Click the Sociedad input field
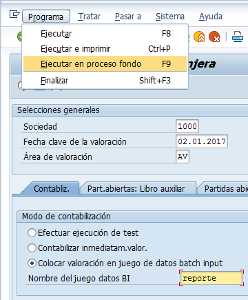Viewport: 248px width, 300px height. point(187,126)
